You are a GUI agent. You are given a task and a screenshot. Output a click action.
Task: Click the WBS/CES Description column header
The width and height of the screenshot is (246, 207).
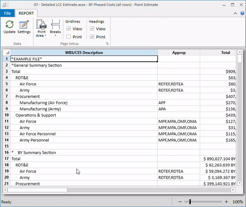pyautogui.click(x=84, y=53)
